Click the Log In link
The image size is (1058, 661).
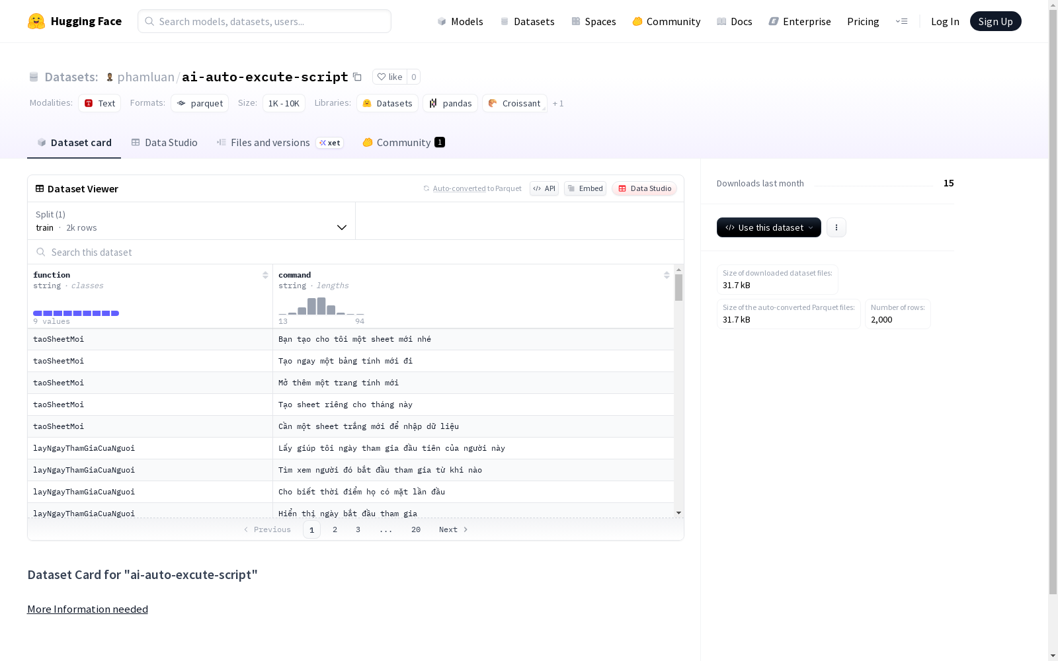tap(945, 21)
